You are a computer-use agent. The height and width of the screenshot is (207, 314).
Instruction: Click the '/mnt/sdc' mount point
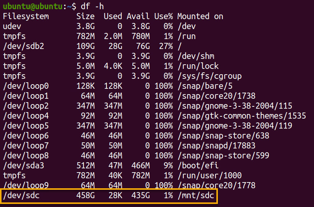click(196, 196)
